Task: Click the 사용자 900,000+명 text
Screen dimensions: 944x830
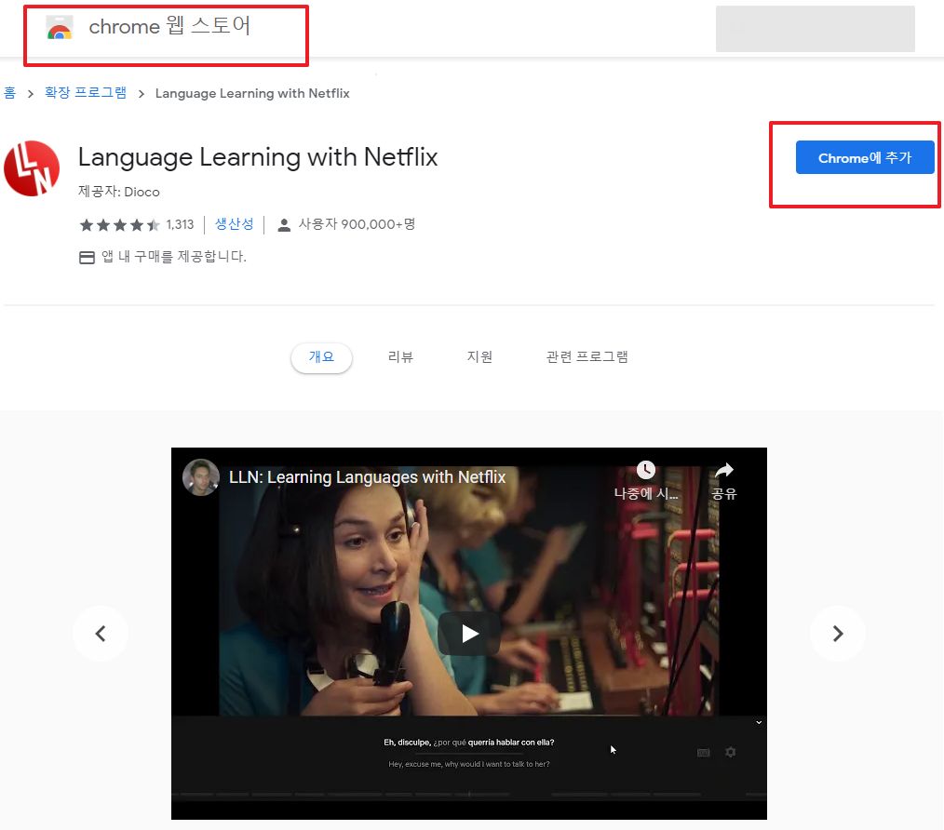Action: pos(357,224)
